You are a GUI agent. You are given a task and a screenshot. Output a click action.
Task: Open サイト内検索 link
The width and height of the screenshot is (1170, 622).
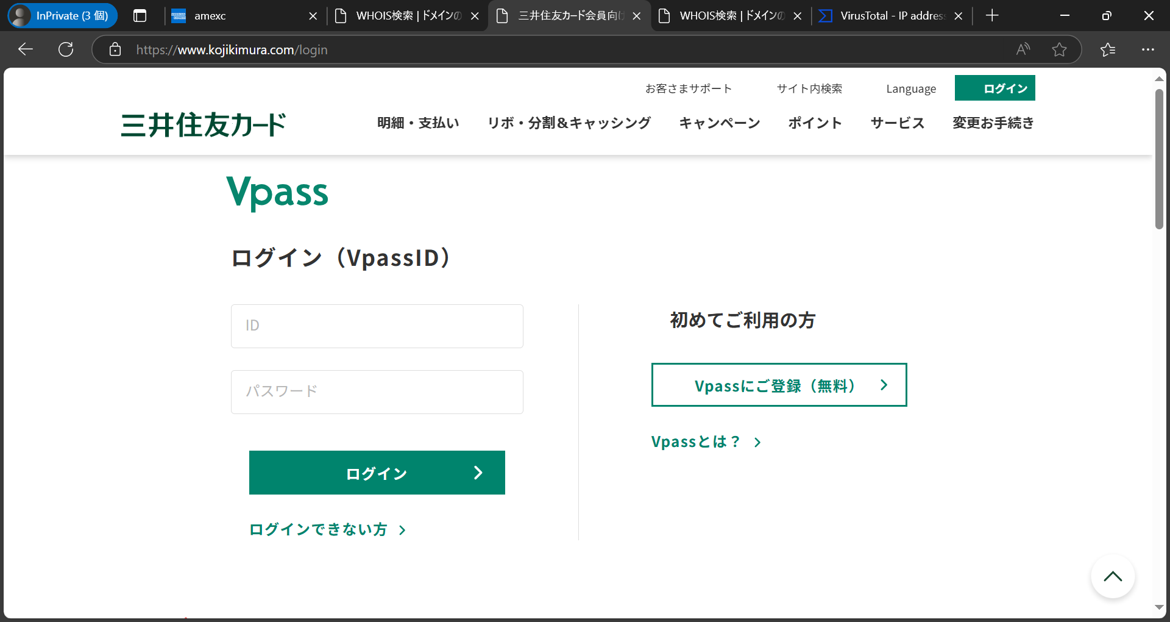(x=809, y=88)
